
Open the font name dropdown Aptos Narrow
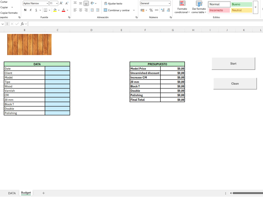(x=47, y=3)
